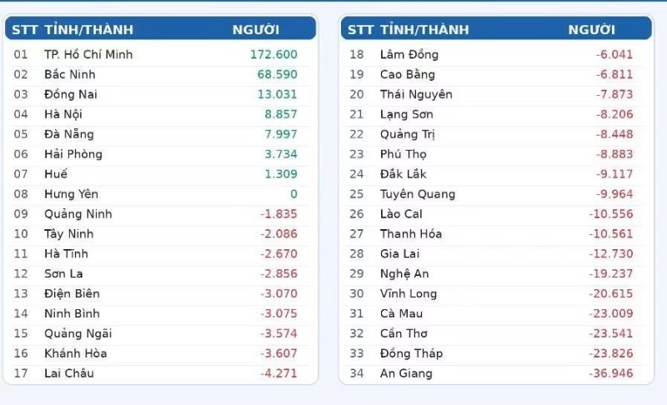
Task: Select the Bắc Ninh province name
Action: point(70,74)
